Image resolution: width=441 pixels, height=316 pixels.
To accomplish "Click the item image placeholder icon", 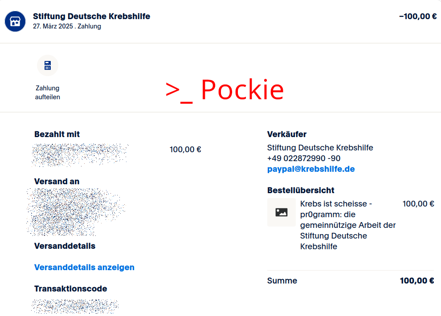I will (281, 212).
